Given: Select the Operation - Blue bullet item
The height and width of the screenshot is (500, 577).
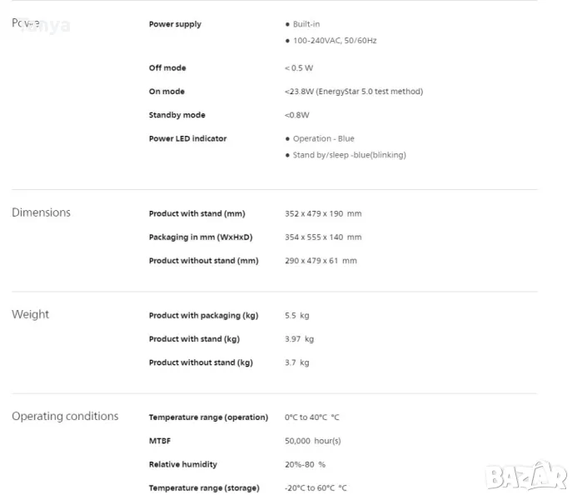Looking at the screenshot, I should click(x=323, y=139).
